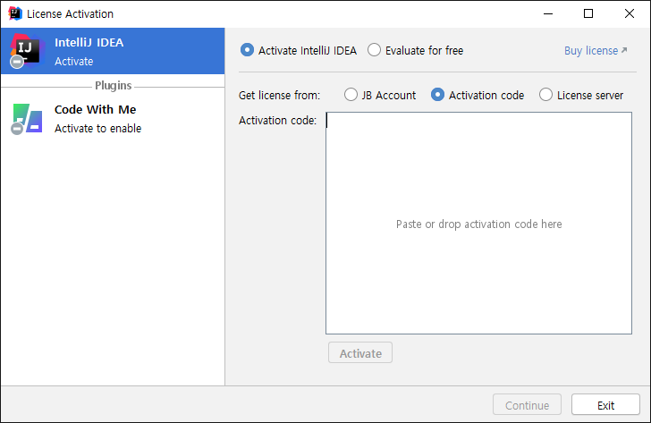The image size is (651, 423).
Task: Click the 'Activation code:' field label
Action: point(277,121)
